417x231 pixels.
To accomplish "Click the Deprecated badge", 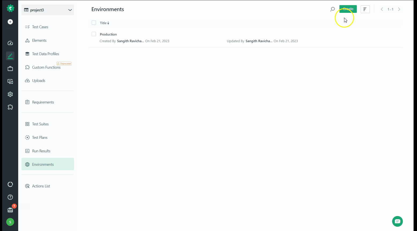I will (x=64, y=64).
